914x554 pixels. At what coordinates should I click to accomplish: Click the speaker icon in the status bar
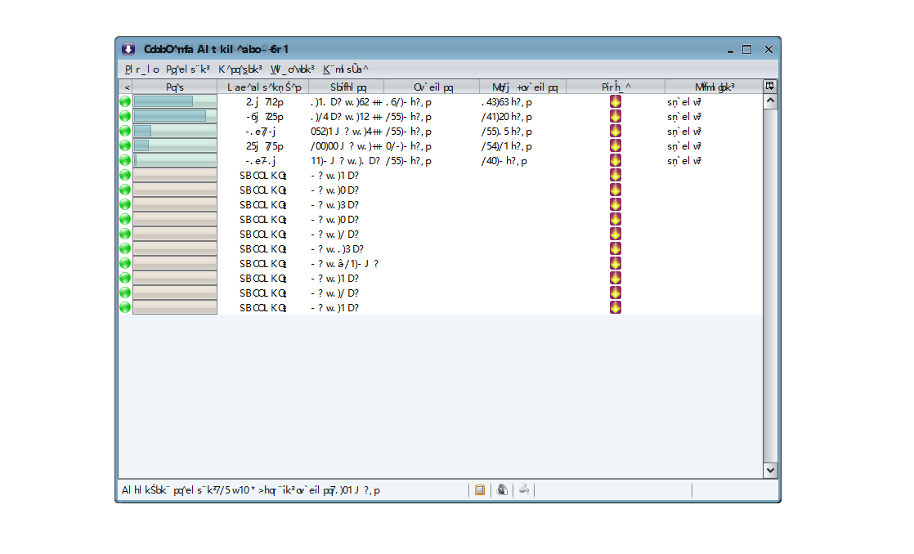pos(502,490)
